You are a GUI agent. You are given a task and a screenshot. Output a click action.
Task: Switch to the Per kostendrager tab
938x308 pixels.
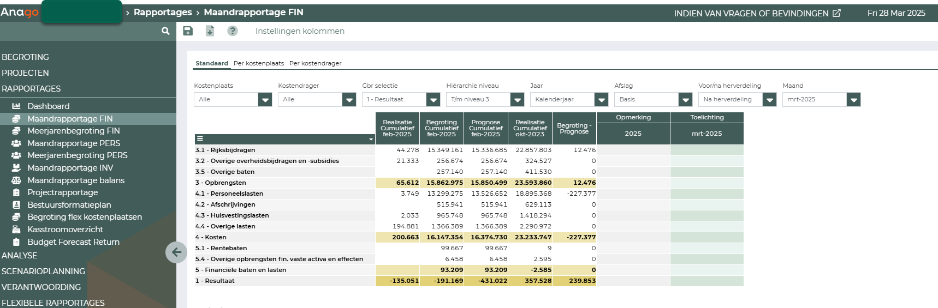(316, 63)
